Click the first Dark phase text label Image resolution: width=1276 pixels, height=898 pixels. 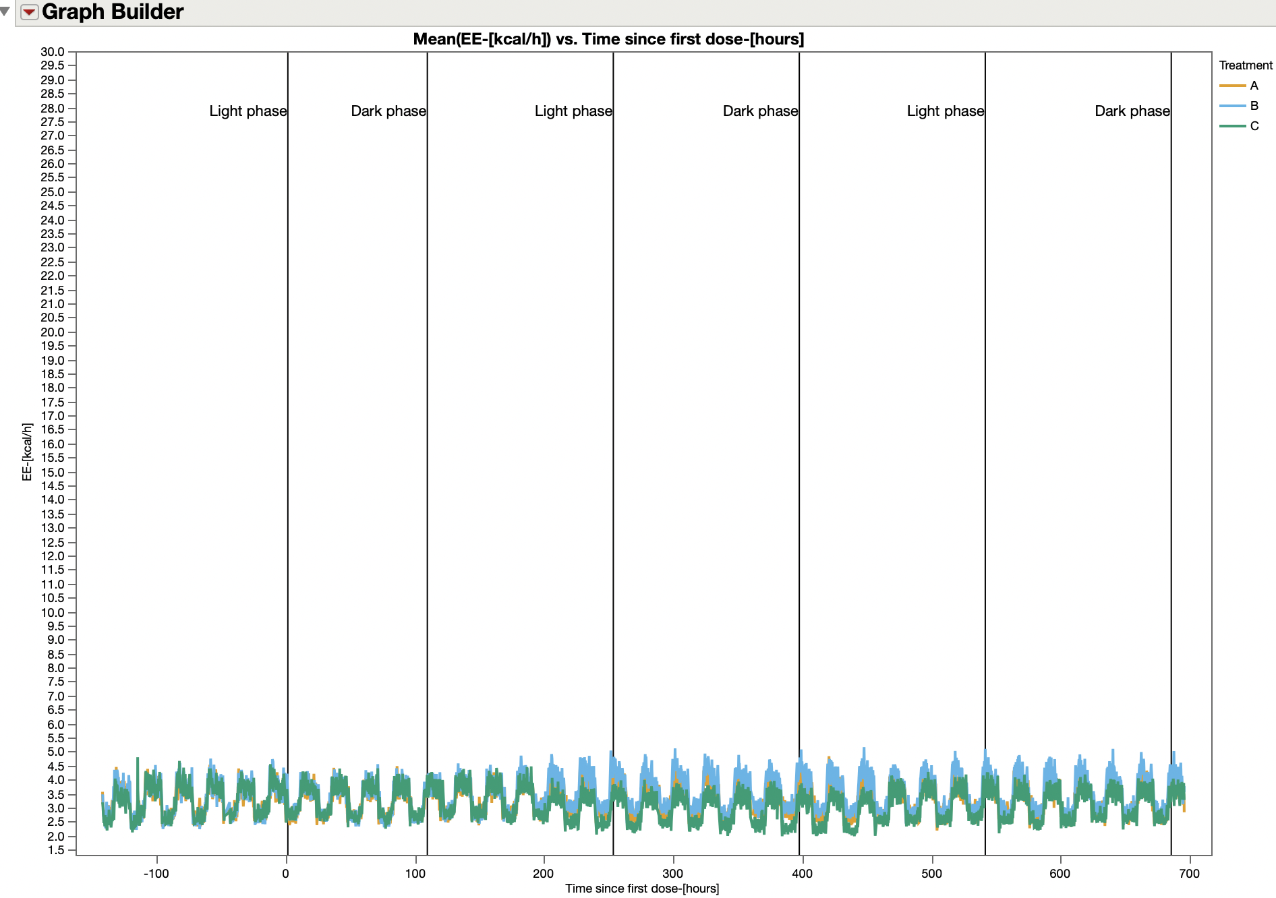click(x=388, y=111)
